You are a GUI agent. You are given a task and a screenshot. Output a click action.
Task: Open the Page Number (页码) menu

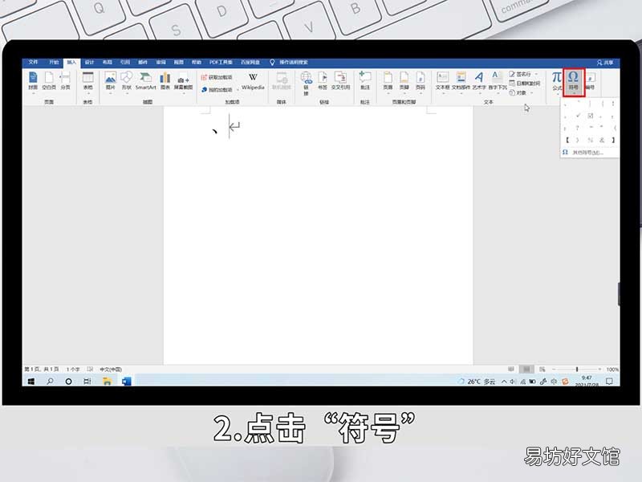coord(420,81)
